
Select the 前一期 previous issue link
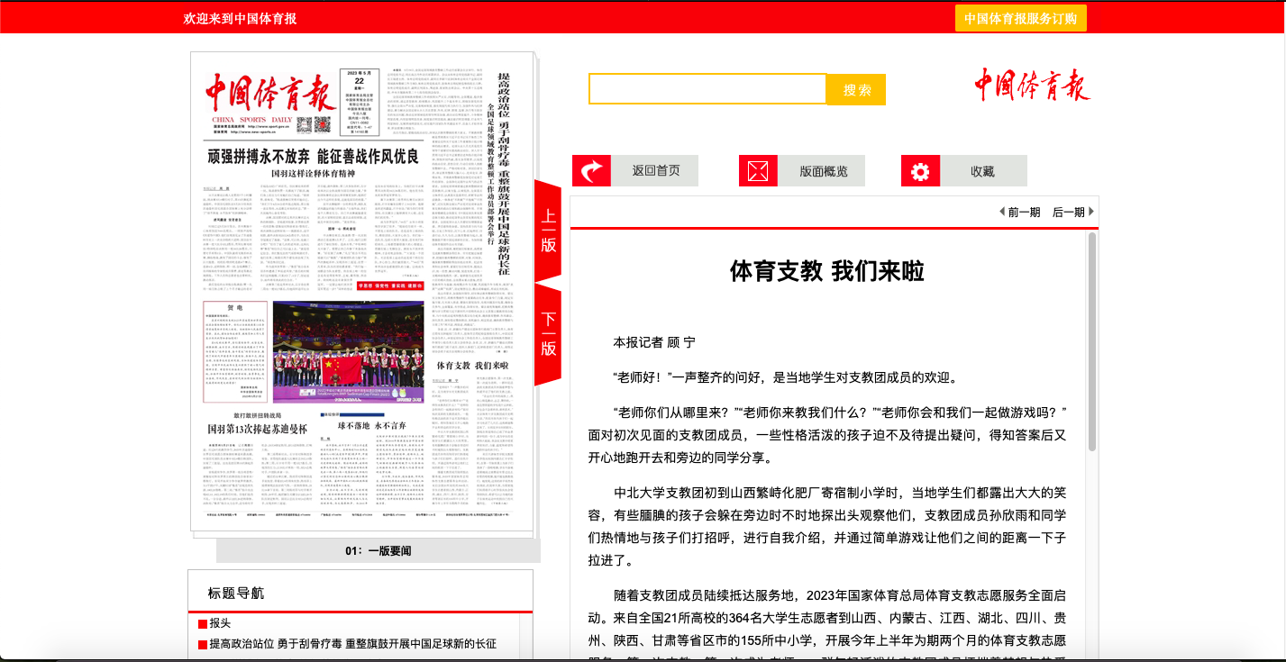(x=1024, y=212)
